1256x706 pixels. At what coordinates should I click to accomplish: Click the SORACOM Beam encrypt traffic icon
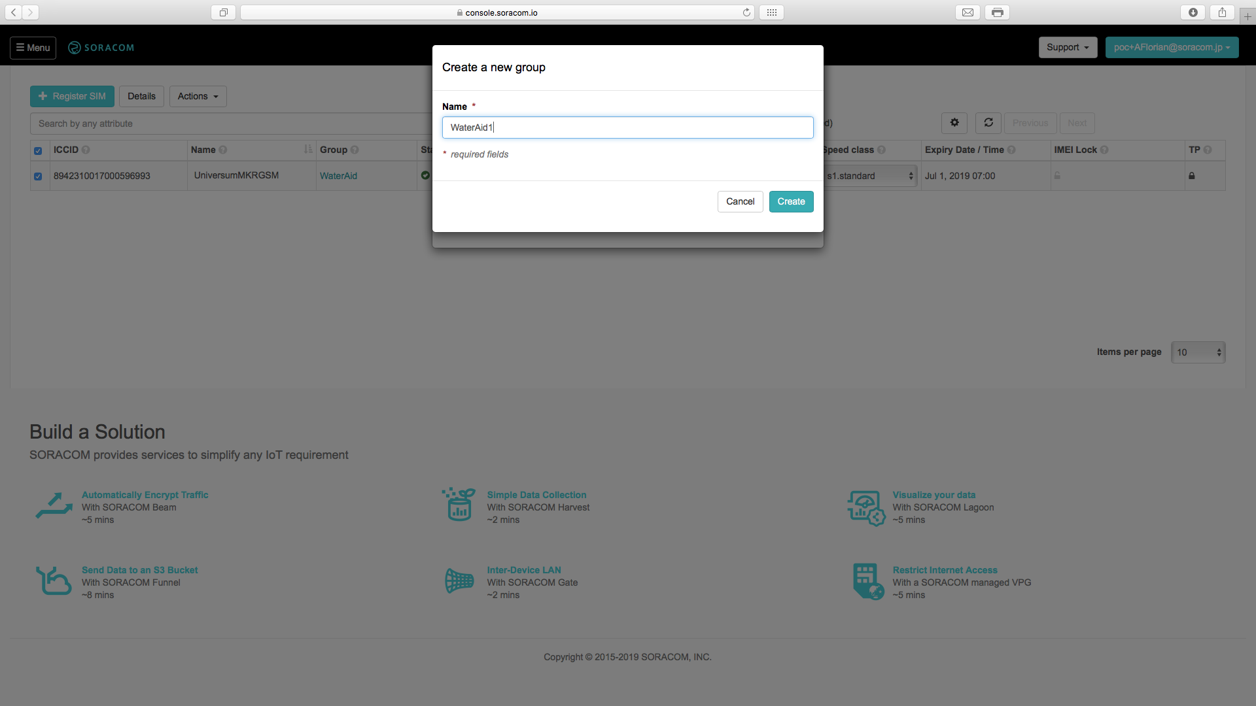[54, 506]
